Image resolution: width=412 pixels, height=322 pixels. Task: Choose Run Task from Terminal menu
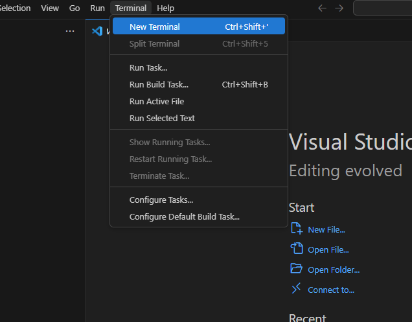coord(148,67)
